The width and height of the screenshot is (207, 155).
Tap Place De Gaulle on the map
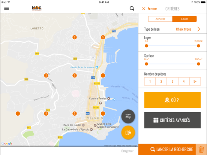point(73,125)
